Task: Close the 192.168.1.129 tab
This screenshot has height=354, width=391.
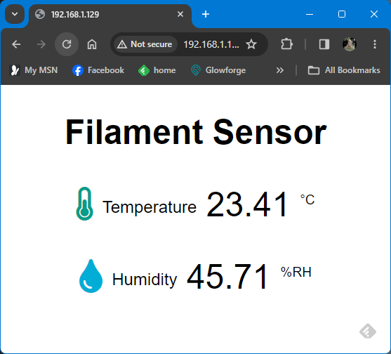Action: point(180,14)
